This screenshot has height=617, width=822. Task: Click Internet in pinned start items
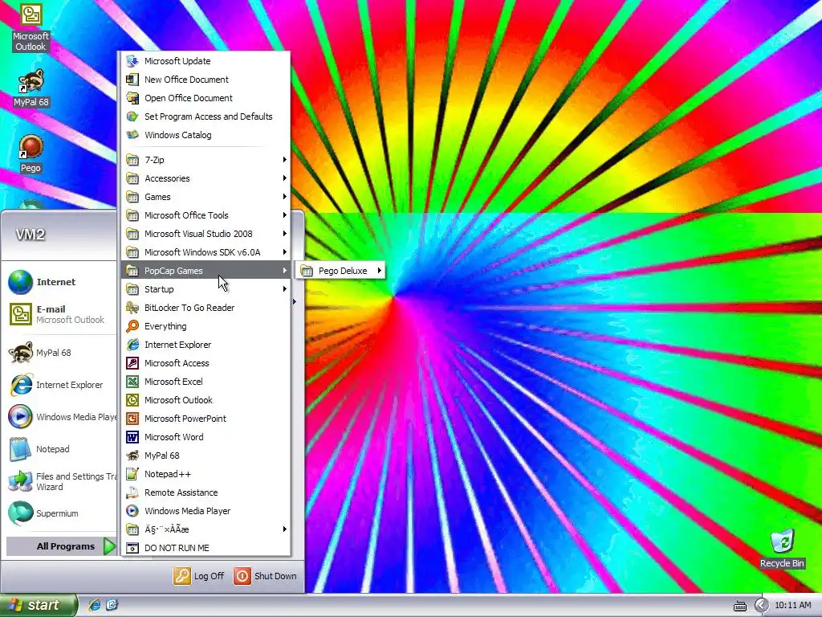[59, 282]
